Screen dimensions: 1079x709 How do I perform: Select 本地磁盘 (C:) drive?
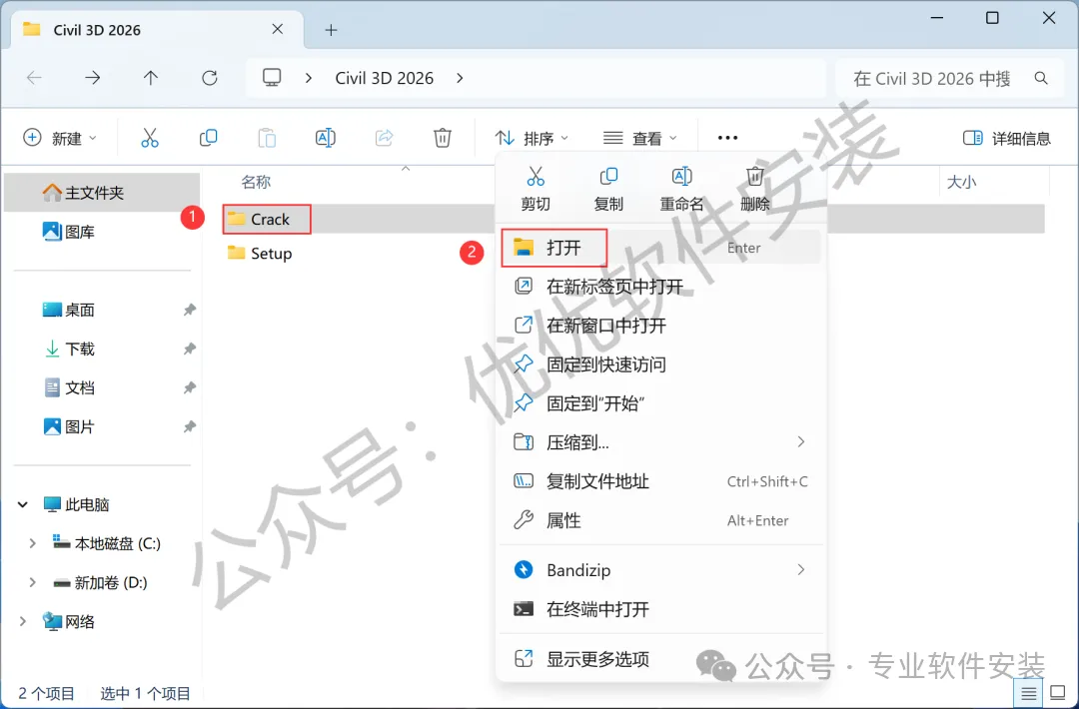pos(107,543)
